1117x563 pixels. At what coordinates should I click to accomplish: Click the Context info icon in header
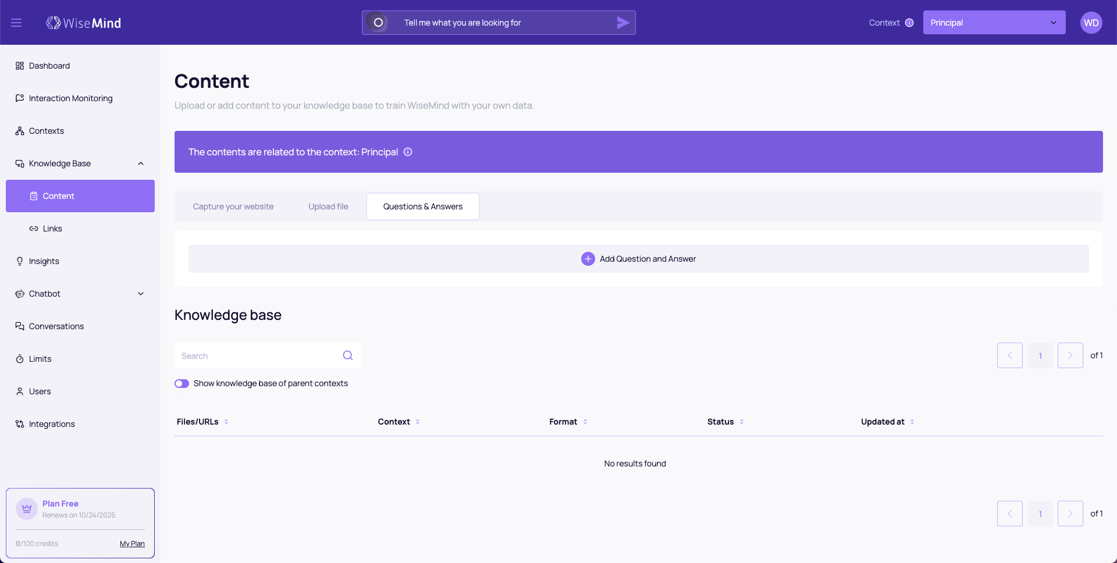909,23
